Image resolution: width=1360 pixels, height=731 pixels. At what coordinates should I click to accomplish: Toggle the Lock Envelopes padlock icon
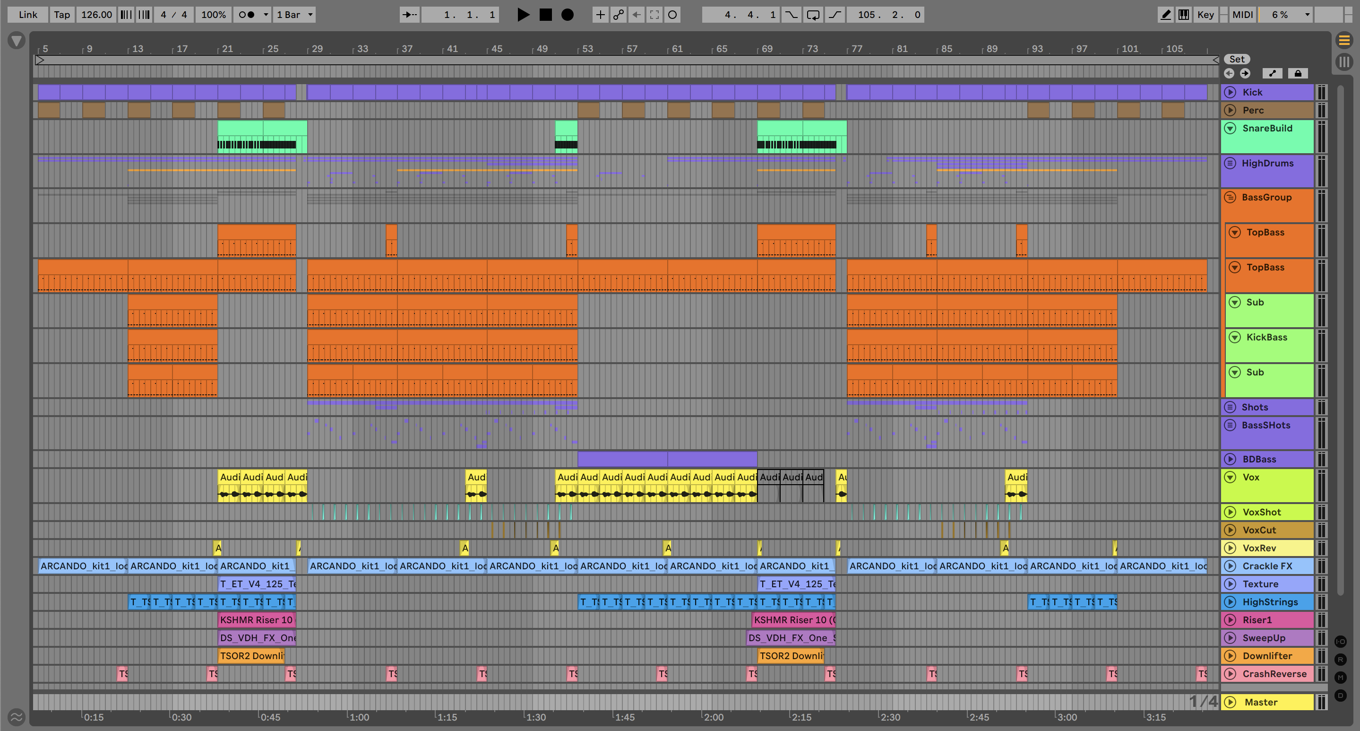point(1298,73)
